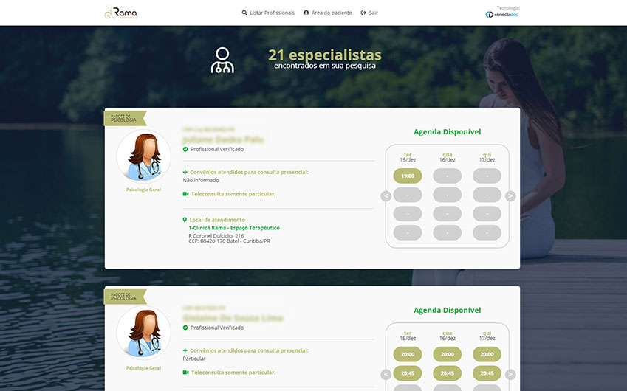Screen dimensions: 627x391
Task: Open the first specialist's blurred name link
Action: tap(223, 139)
